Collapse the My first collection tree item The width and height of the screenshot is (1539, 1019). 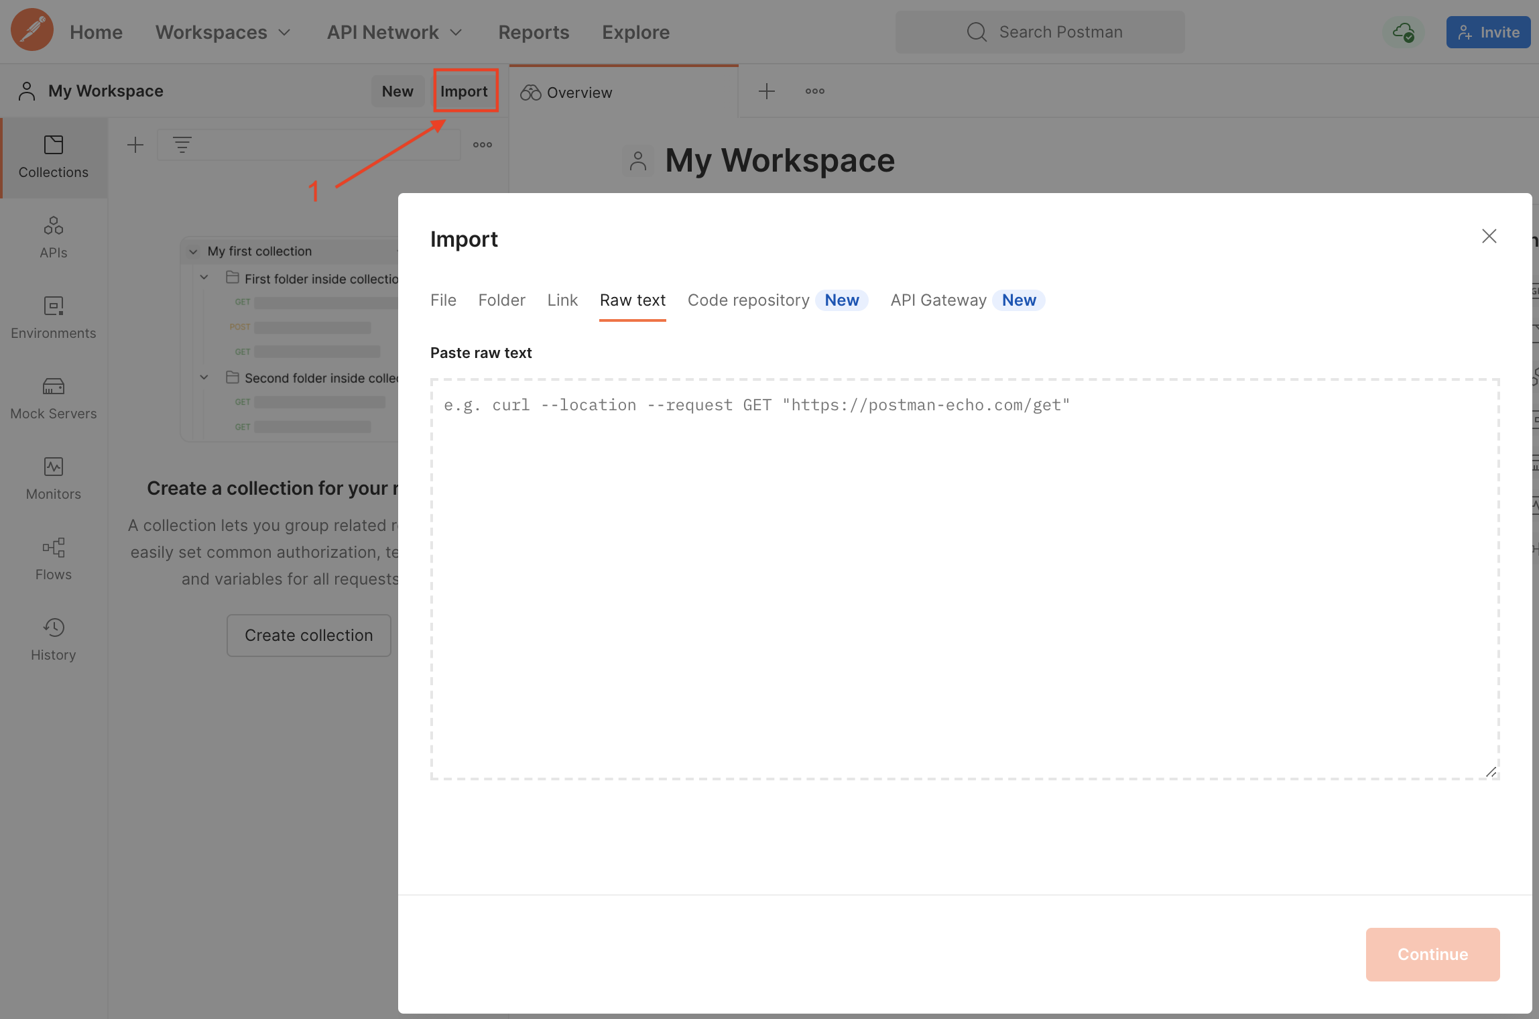(x=193, y=251)
